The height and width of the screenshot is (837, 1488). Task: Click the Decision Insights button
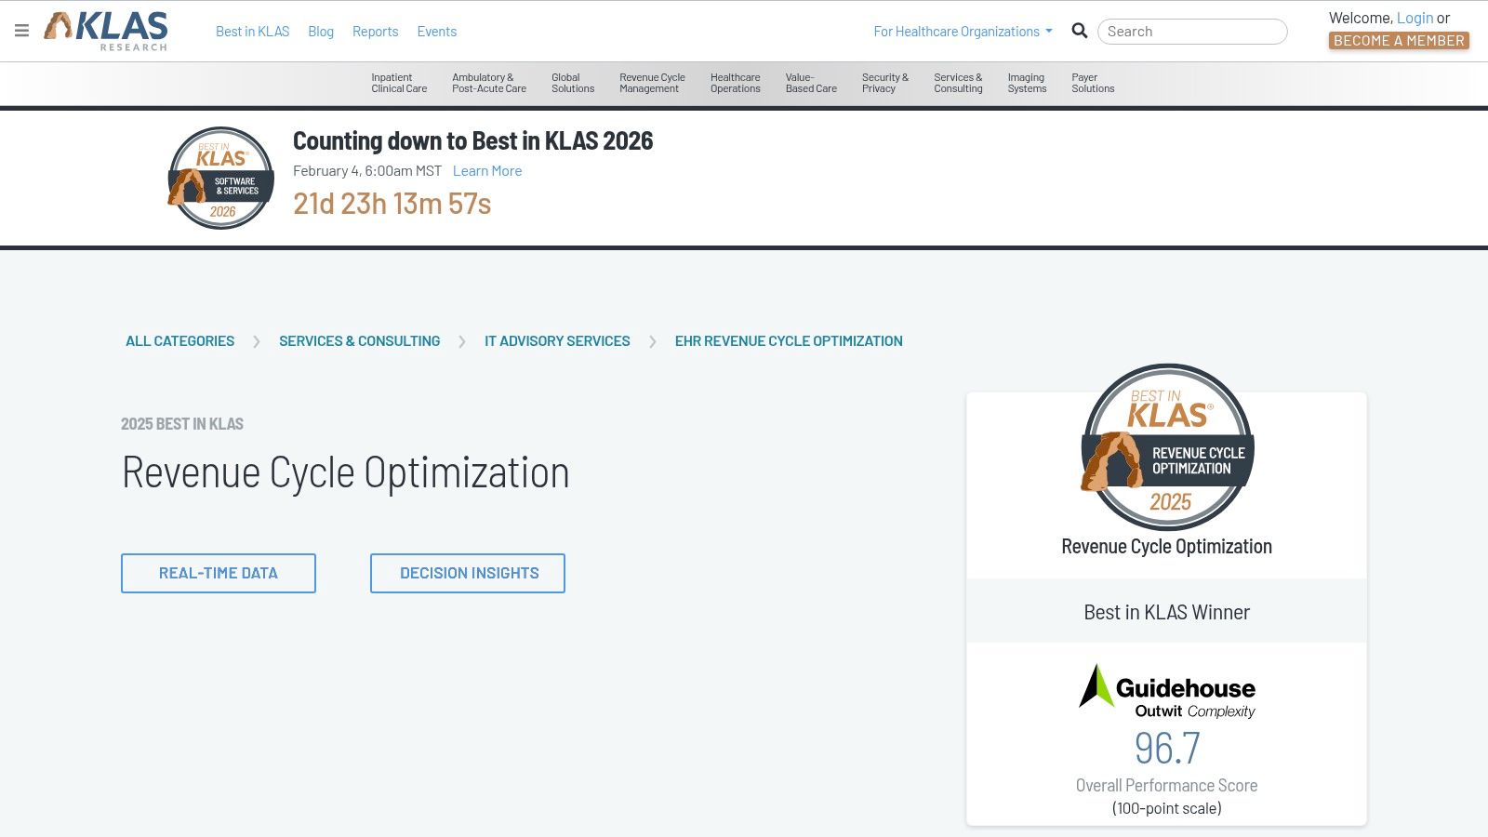[x=468, y=573]
